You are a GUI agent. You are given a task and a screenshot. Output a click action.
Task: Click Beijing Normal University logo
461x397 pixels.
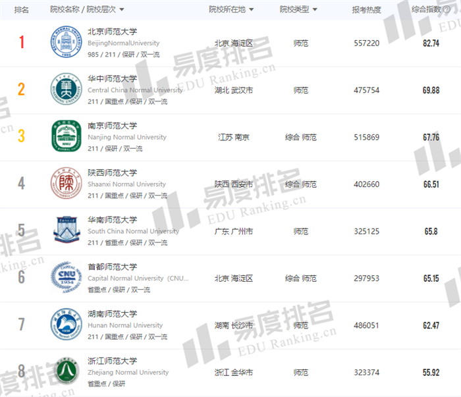66,42
